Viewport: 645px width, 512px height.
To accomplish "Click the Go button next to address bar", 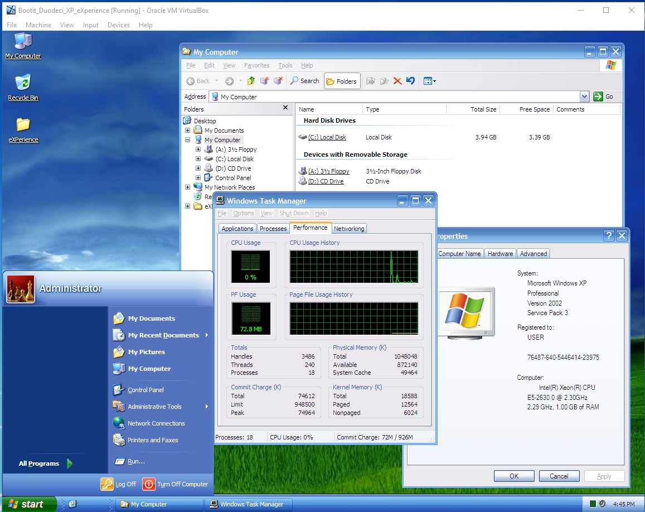I will click(x=603, y=96).
